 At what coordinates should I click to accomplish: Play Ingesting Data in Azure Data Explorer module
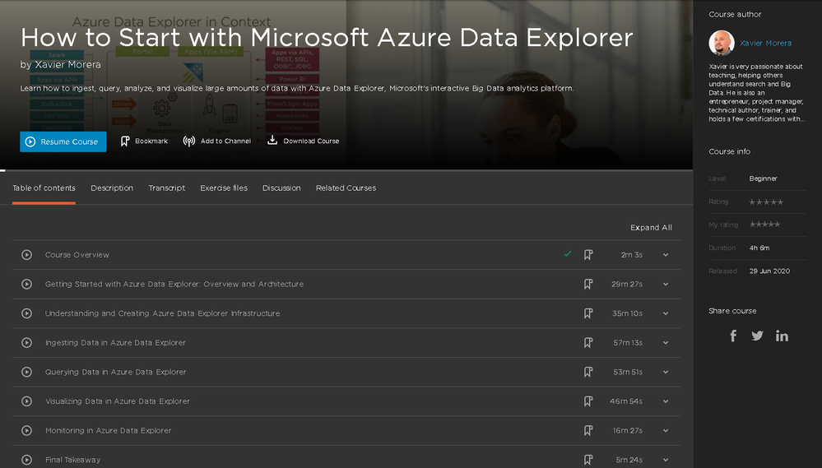click(x=26, y=343)
